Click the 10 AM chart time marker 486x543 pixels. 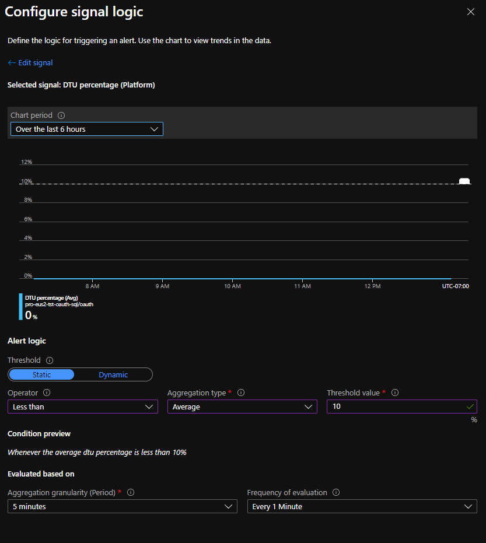[232, 286]
